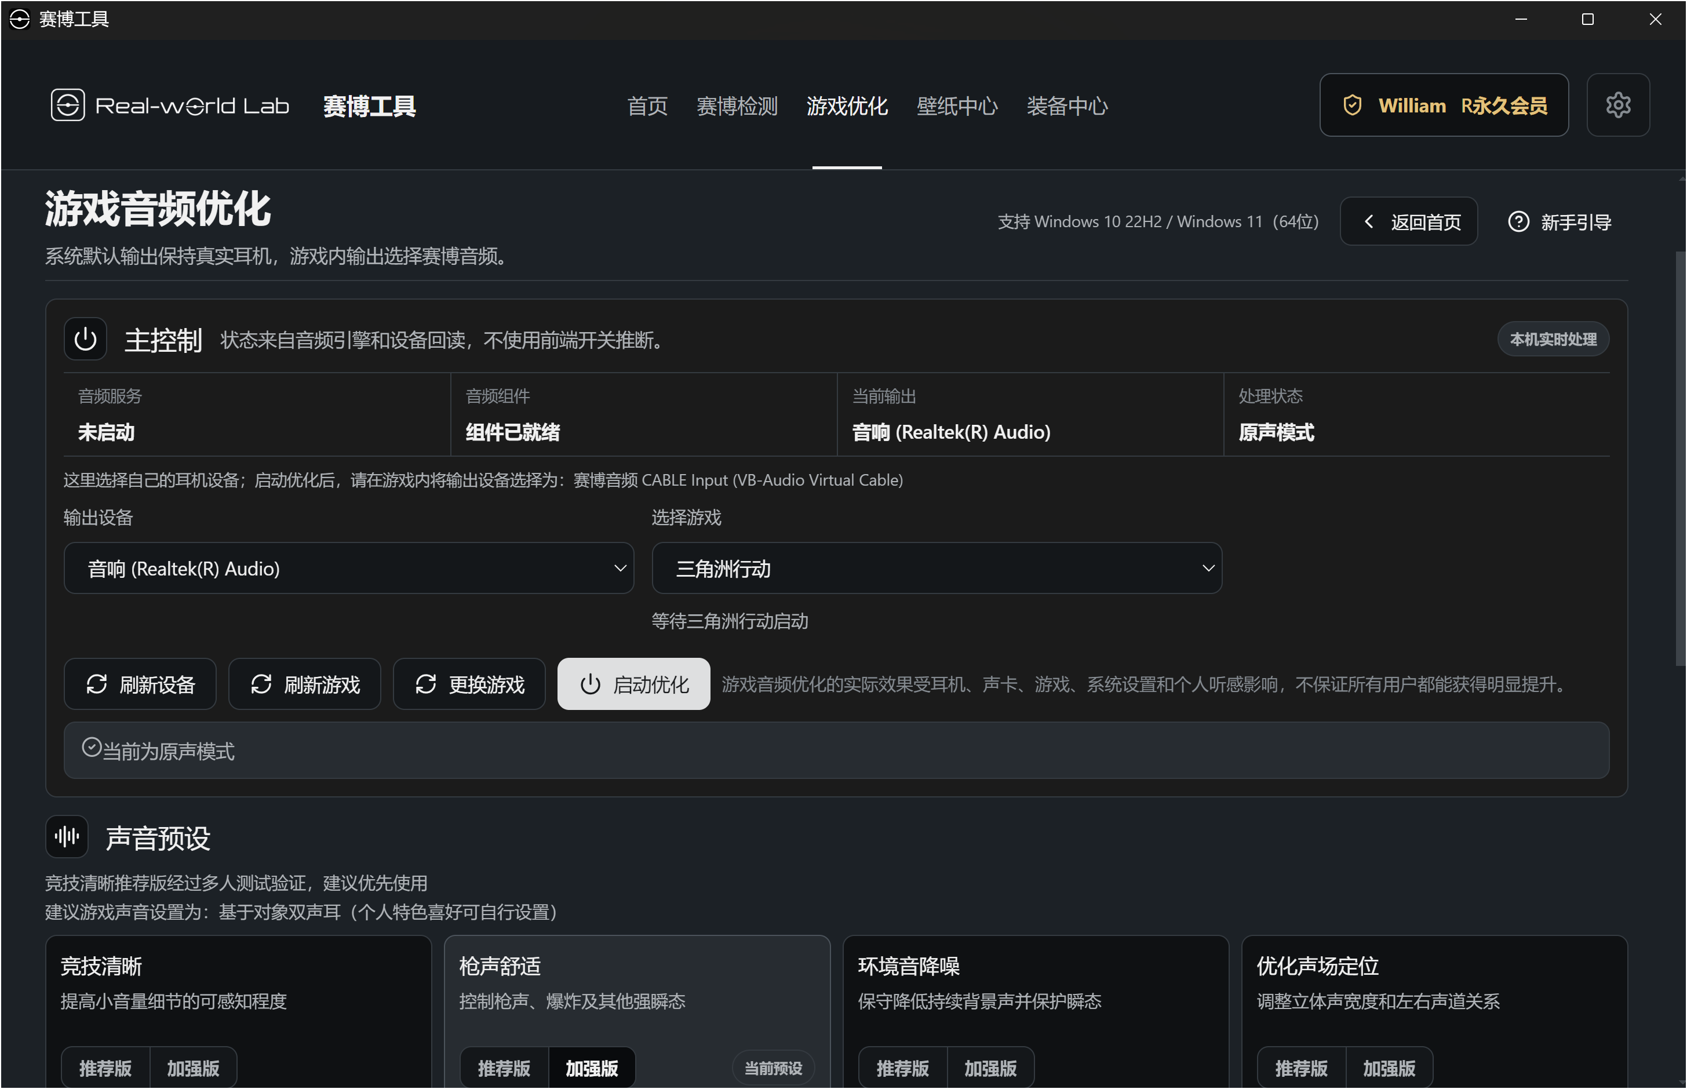Click the question mark icon of 新手引导
Viewport: 1687px width, 1089px height.
click(x=1518, y=222)
